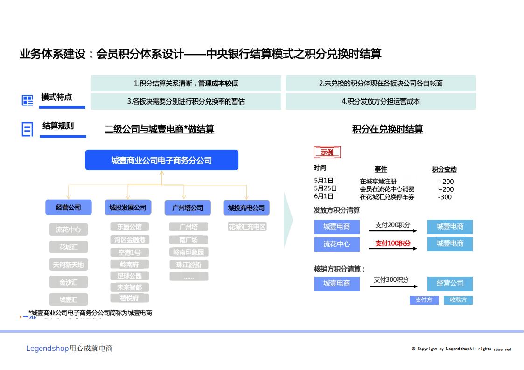Click the large chevron arrow between the two diagrams

[x=288, y=220]
